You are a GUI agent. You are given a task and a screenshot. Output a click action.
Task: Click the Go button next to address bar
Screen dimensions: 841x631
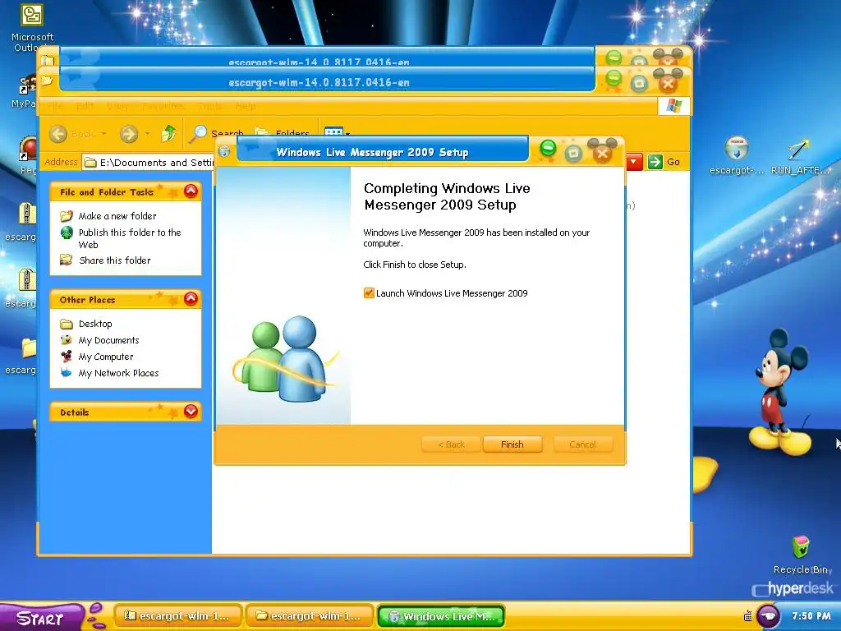point(664,162)
